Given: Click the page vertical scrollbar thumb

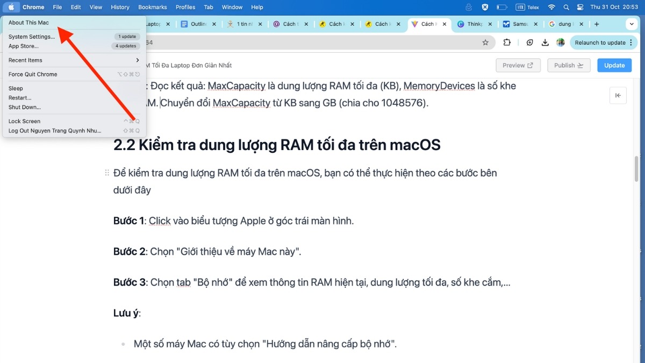Looking at the screenshot, I should click(x=637, y=168).
